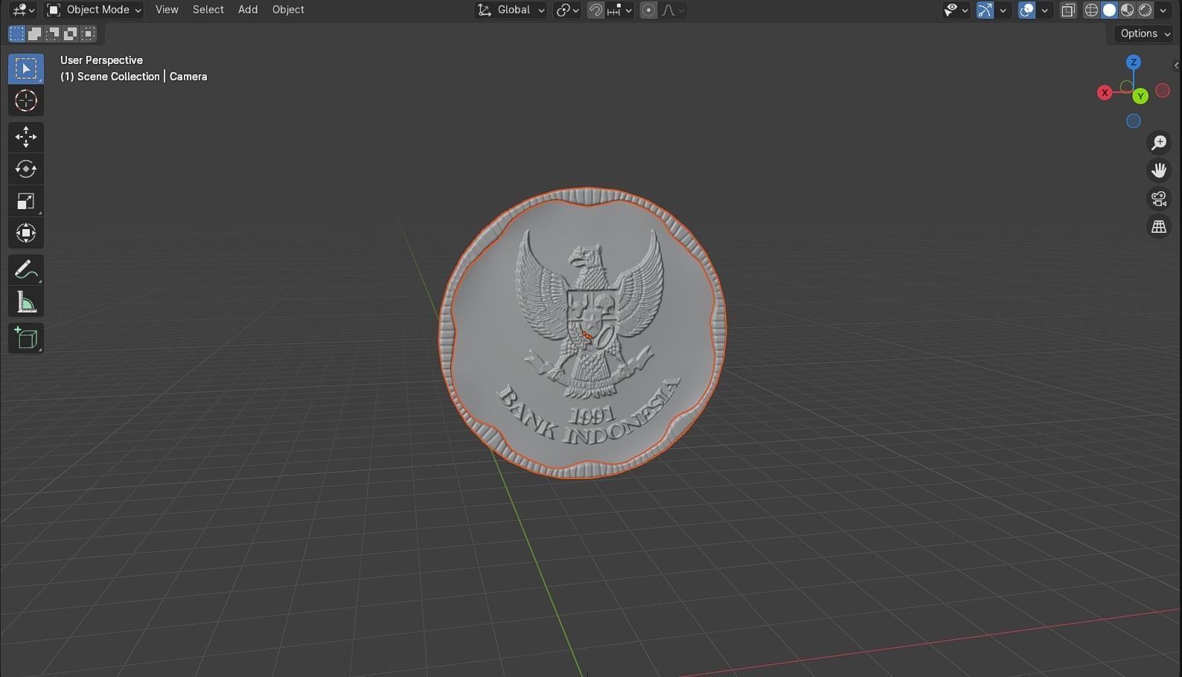Select the Select Box tool
The image size is (1182, 677).
pyautogui.click(x=26, y=68)
